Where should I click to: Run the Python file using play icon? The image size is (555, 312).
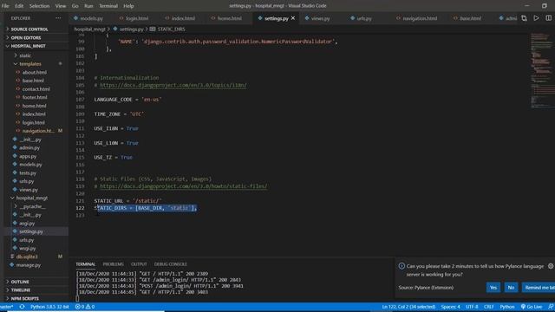pos(536,18)
